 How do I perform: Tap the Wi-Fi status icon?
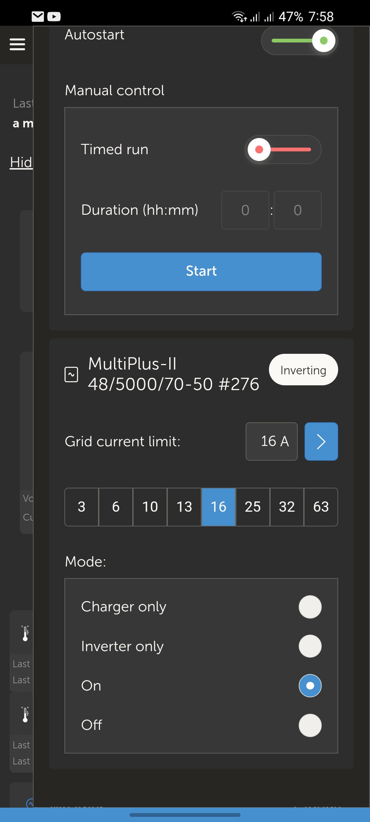click(239, 16)
